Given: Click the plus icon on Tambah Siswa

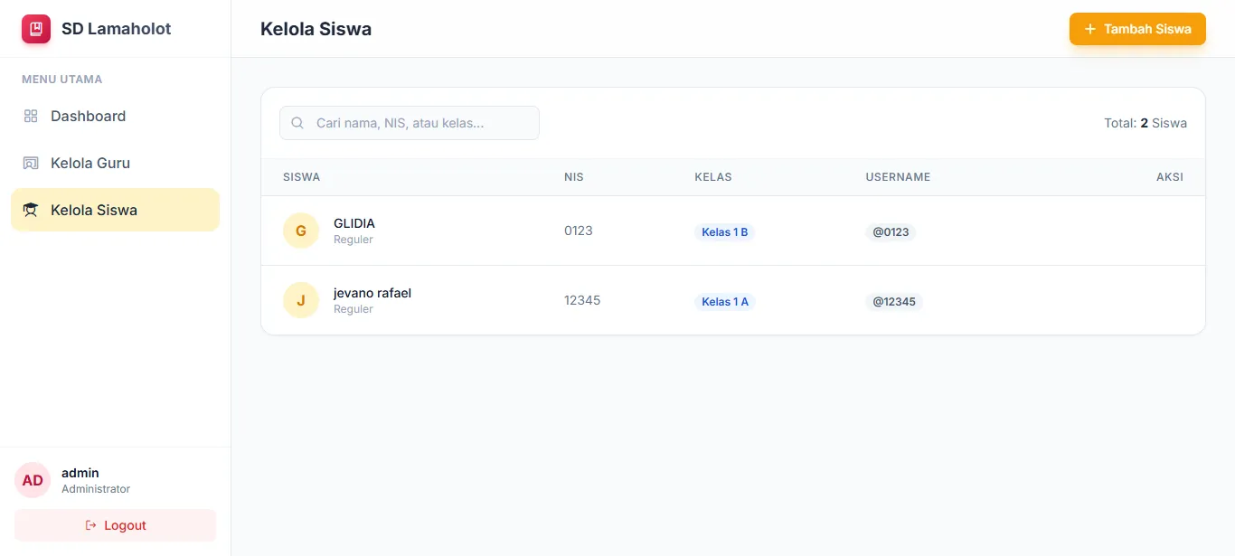Looking at the screenshot, I should pos(1089,29).
